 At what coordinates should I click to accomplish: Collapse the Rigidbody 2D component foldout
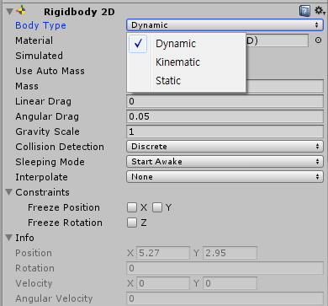point(9,12)
